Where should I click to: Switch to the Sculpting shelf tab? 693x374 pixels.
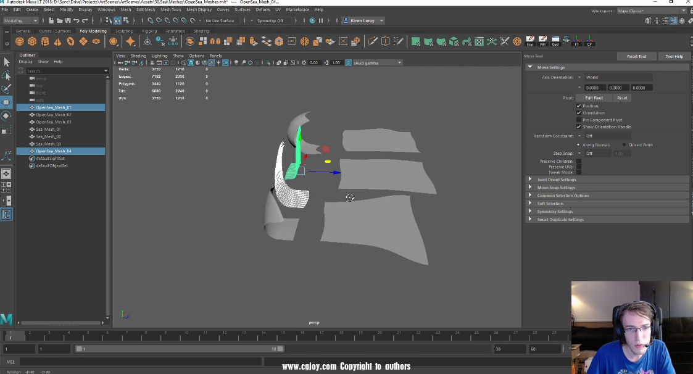tap(124, 31)
